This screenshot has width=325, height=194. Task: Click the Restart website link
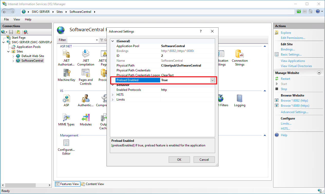coord(285,79)
